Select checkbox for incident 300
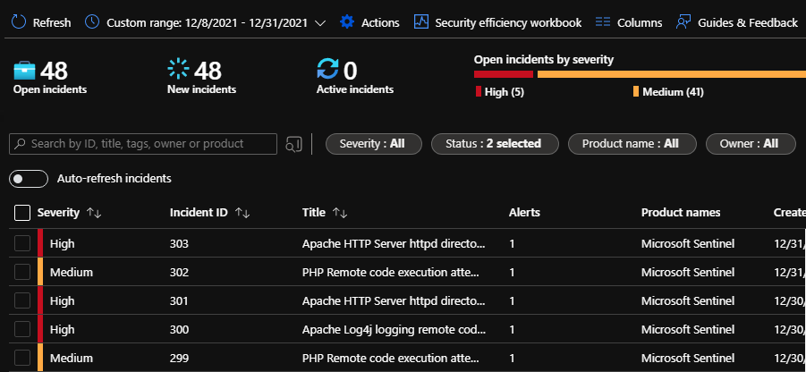The image size is (806, 372). click(x=22, y=329)
